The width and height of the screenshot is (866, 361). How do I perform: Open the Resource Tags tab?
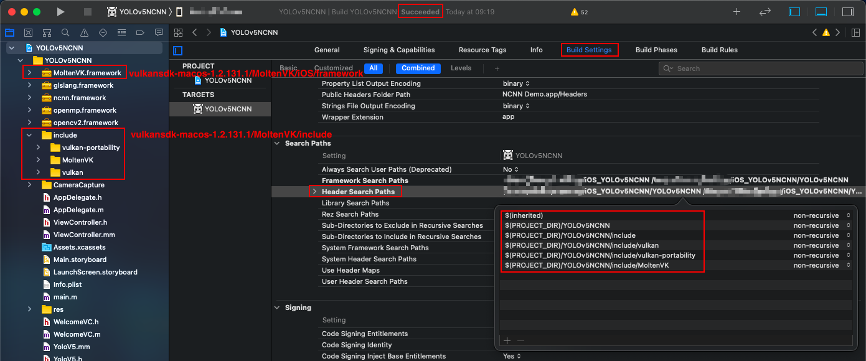[x=482, y=50]
